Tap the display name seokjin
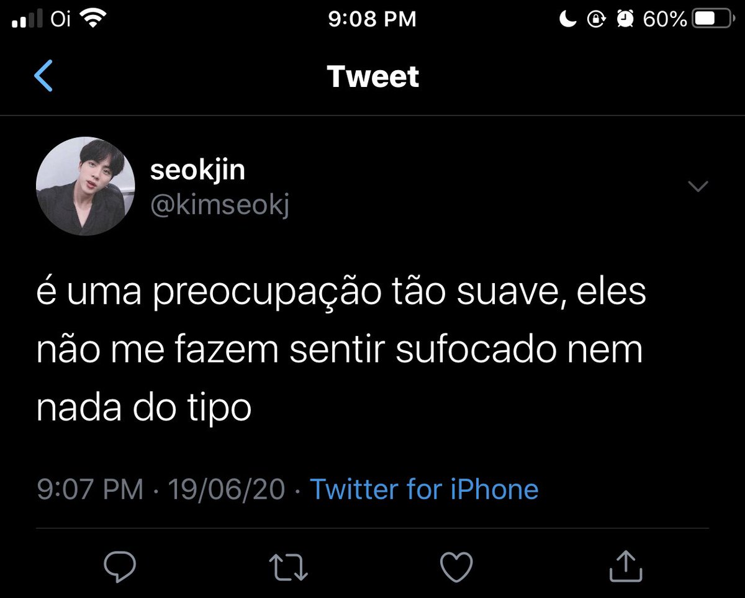The width and height of the screenshot is (745, 598). pos(197,170)
